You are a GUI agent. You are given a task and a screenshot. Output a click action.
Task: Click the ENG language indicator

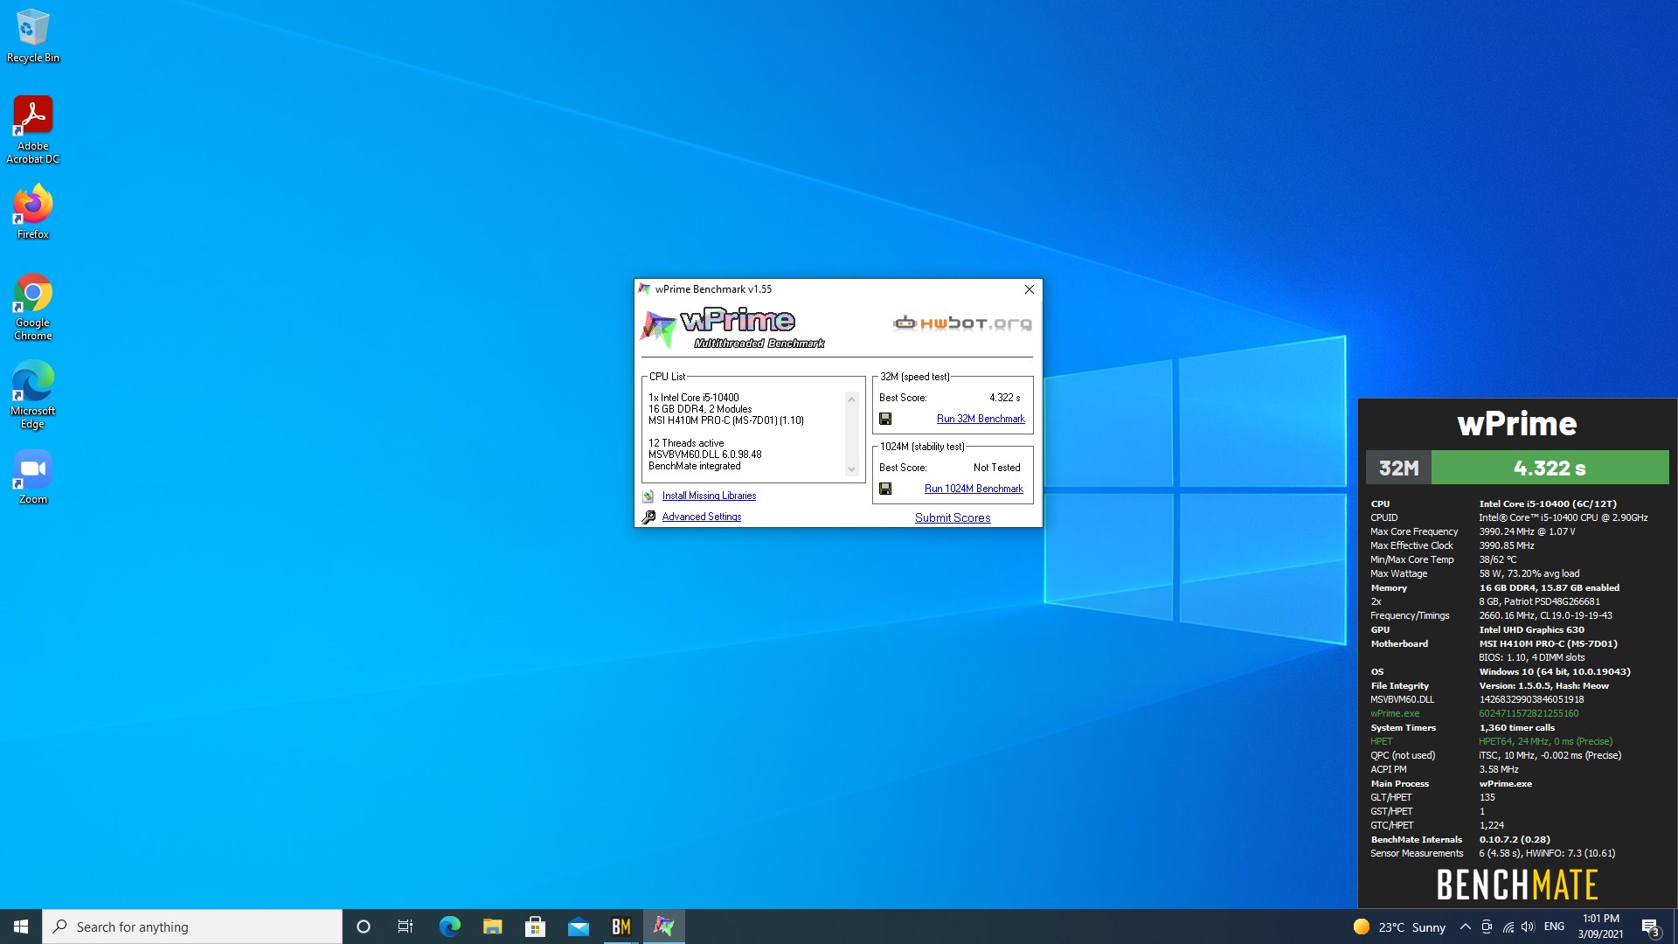click(x=1554, y=927)
